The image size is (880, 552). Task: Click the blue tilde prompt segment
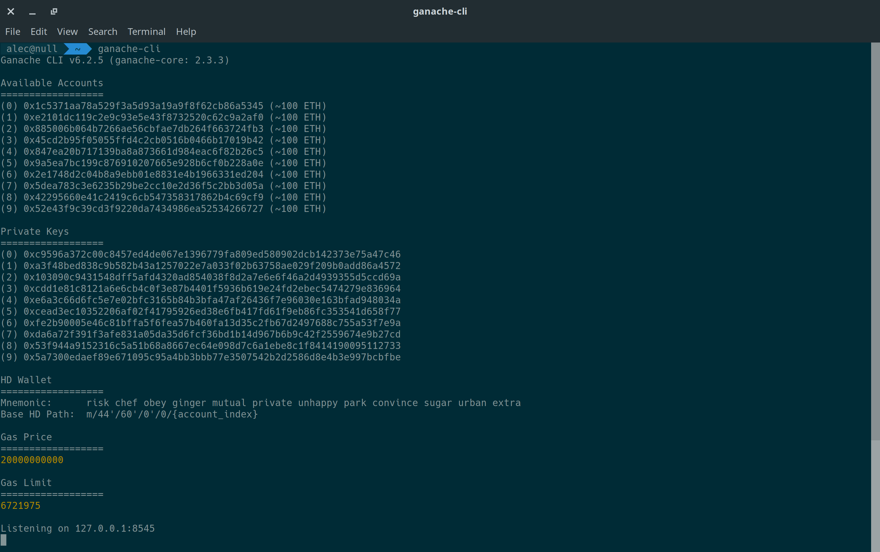point(78,49)
